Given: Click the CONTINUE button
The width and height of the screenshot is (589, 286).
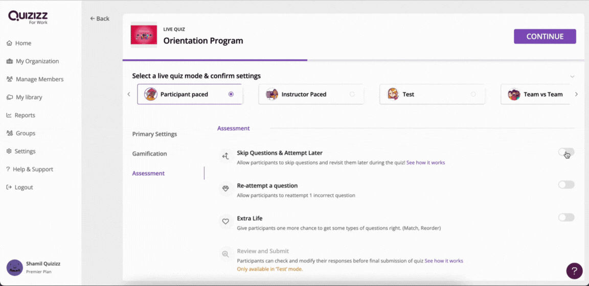Looking at the screenshot, I should click(545, 36).
